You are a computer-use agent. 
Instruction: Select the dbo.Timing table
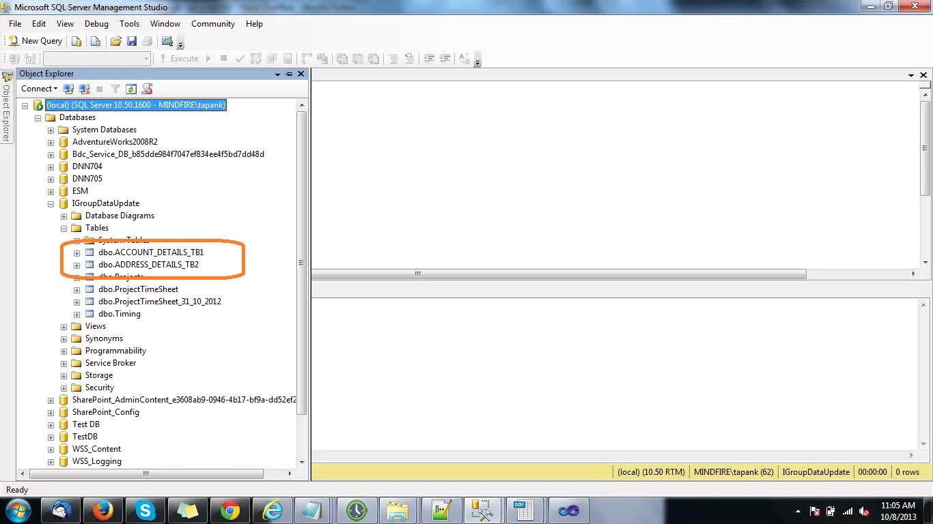(x=120, y=314)
